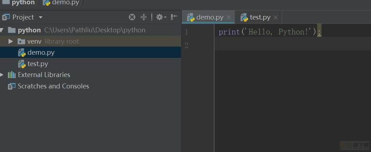
Task: Collapse the python root folder arrow
Action: point(2,30)
